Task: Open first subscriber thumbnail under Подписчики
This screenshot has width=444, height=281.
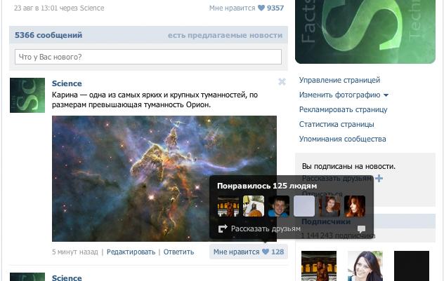Action: tap(319, 266)
